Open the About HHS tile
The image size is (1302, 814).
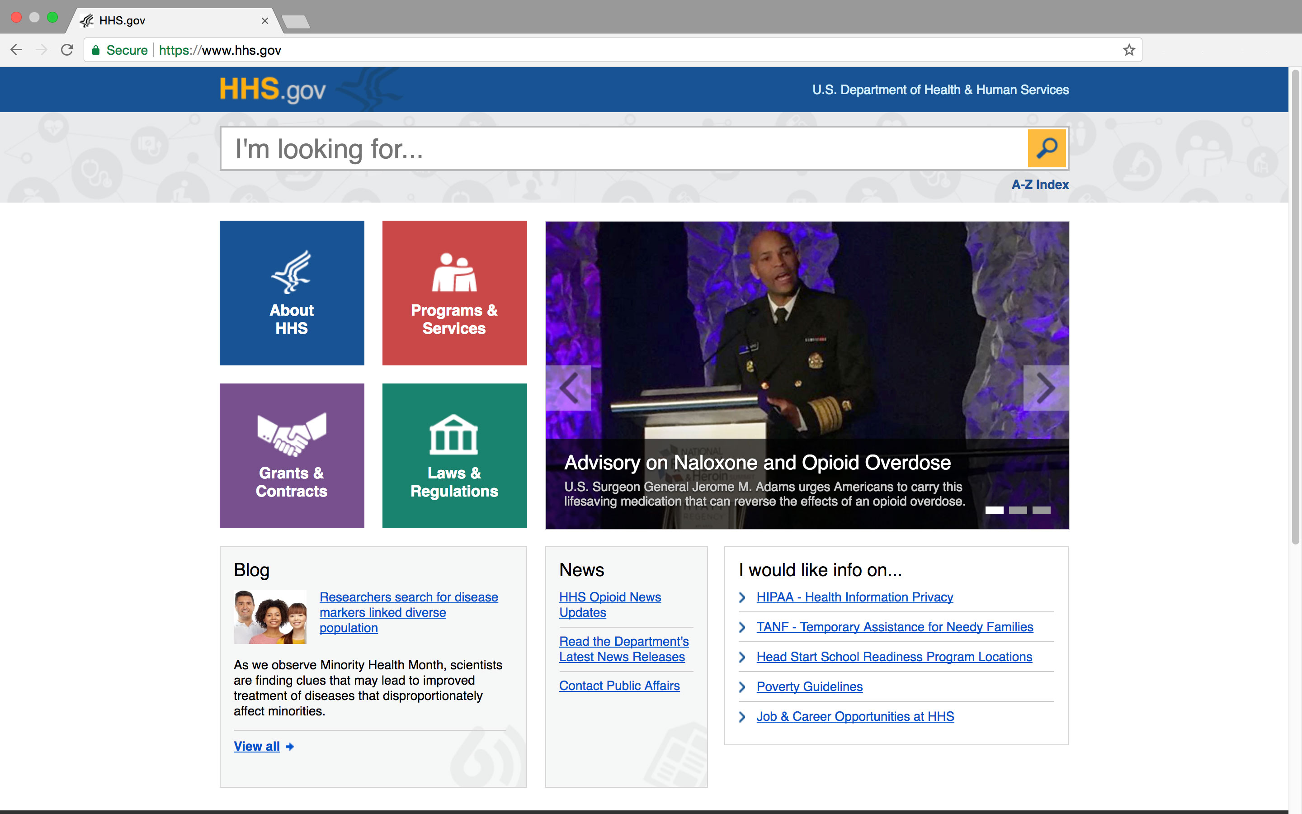click(292, 293)
